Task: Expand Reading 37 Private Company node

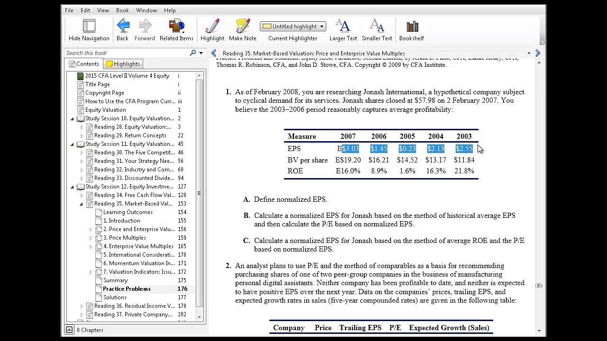Action: [x=81, y=314]
